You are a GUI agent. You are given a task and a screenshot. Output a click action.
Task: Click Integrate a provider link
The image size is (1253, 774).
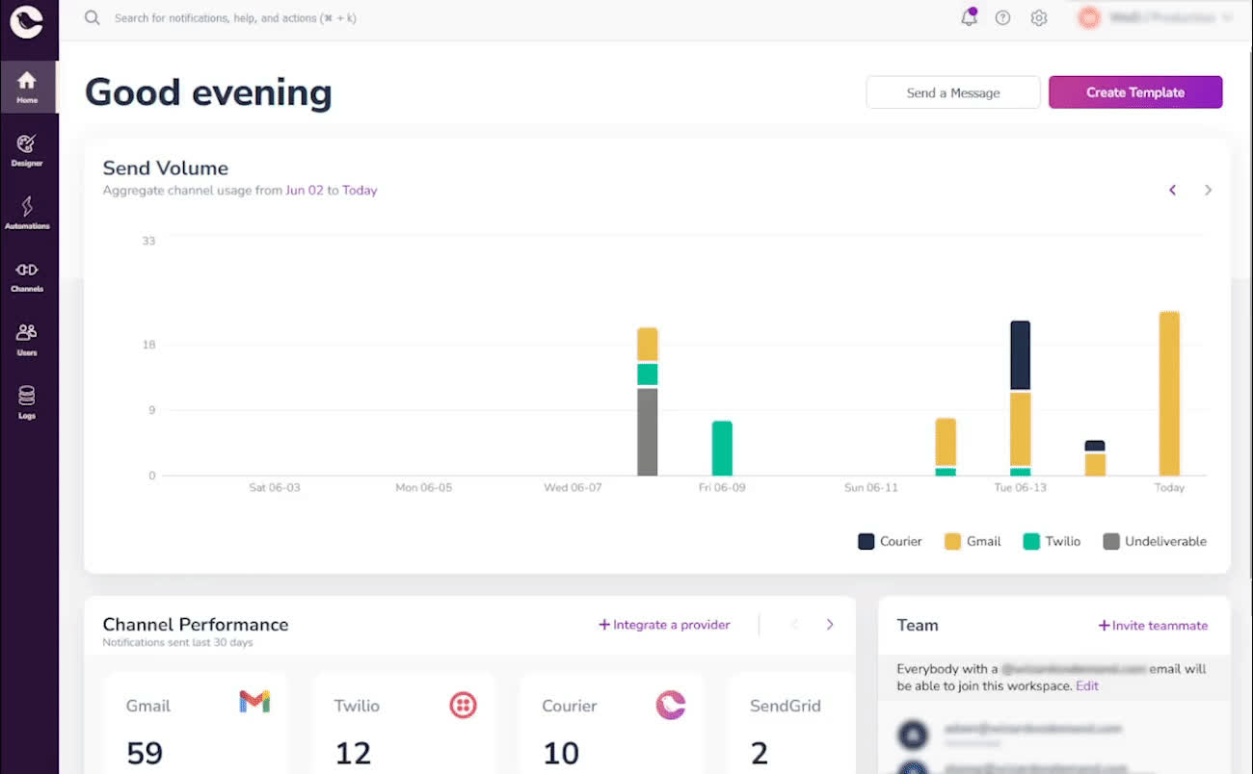[x=664, y=625]
